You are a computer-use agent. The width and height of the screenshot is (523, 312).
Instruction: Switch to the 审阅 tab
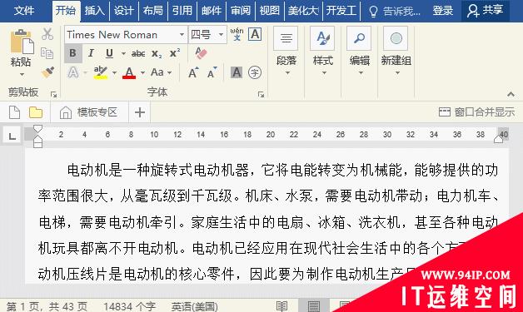pos(241,11)
